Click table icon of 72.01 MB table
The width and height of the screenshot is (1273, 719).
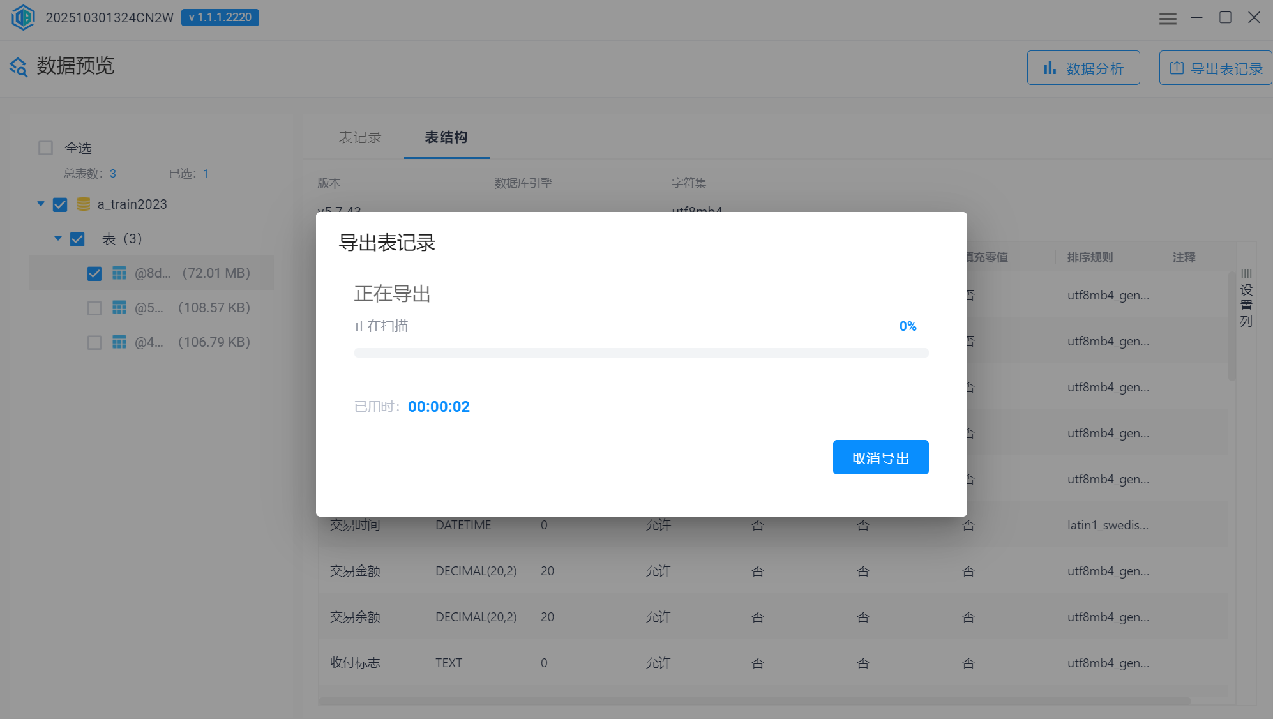point(119,273)
